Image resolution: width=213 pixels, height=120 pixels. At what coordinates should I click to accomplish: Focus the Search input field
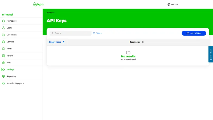click(71, 33)
